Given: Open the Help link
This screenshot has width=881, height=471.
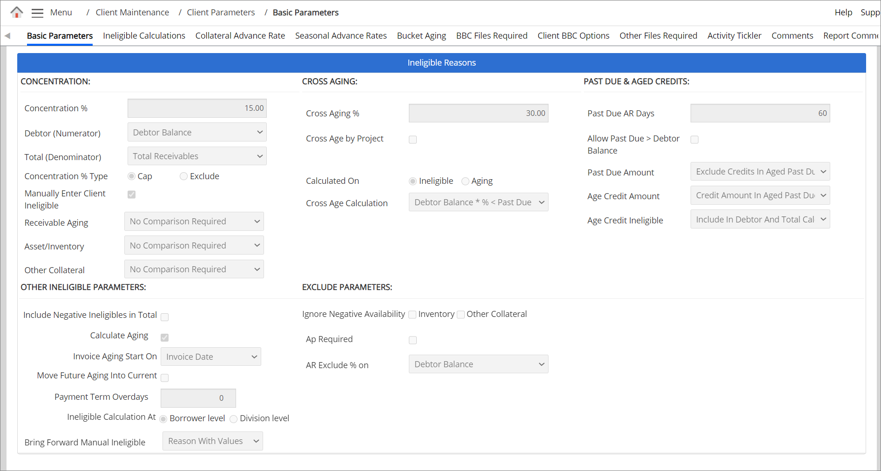Looking at the screenshot, I should 843,13.
